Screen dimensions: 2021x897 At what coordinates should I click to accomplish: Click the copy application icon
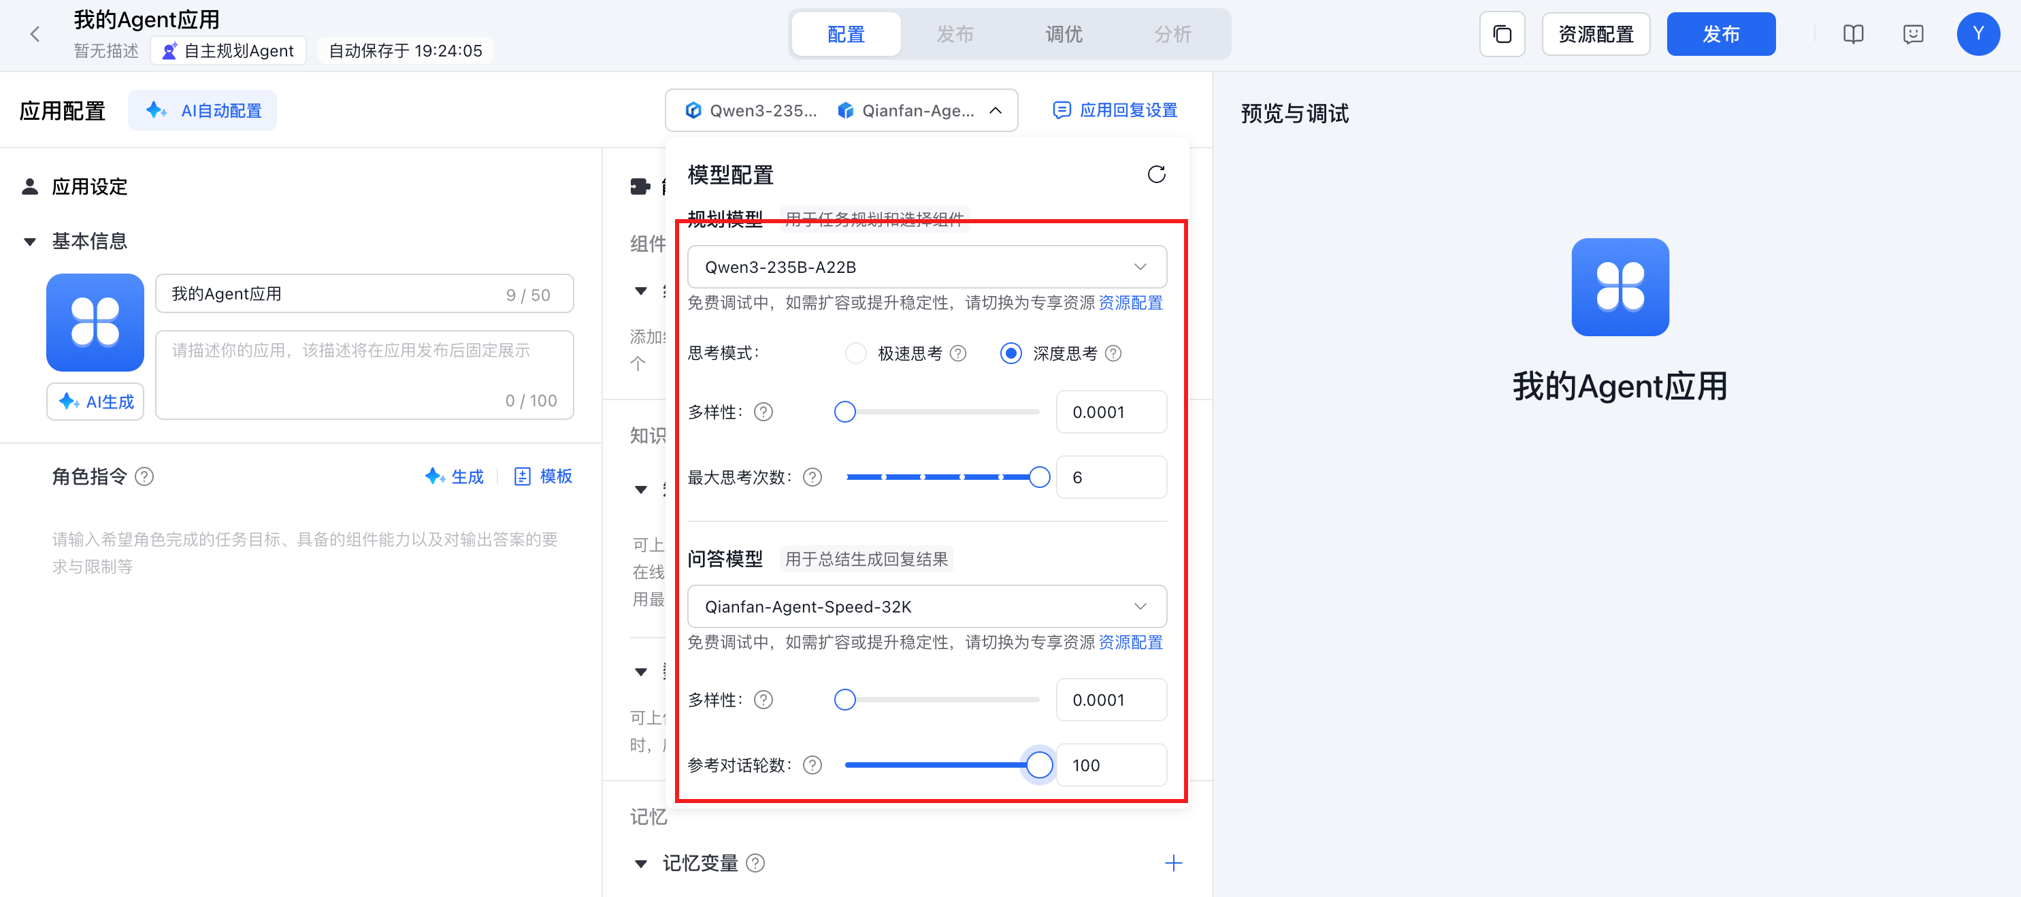[1501, 34]
